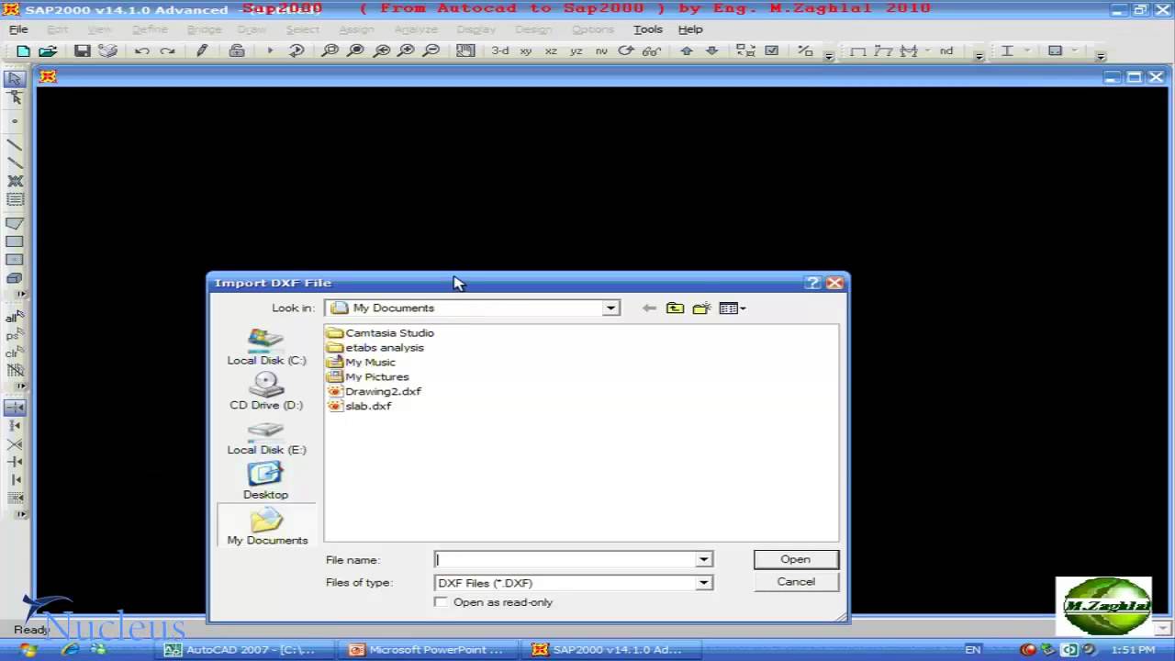Toggle the Open as read-only checkbox
Viewport: 1175px width, 661px height.
442,602
